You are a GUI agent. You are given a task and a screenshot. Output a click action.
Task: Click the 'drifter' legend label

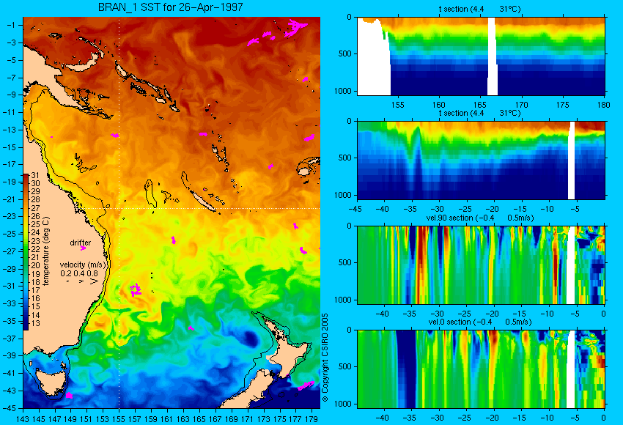(81, 243)
